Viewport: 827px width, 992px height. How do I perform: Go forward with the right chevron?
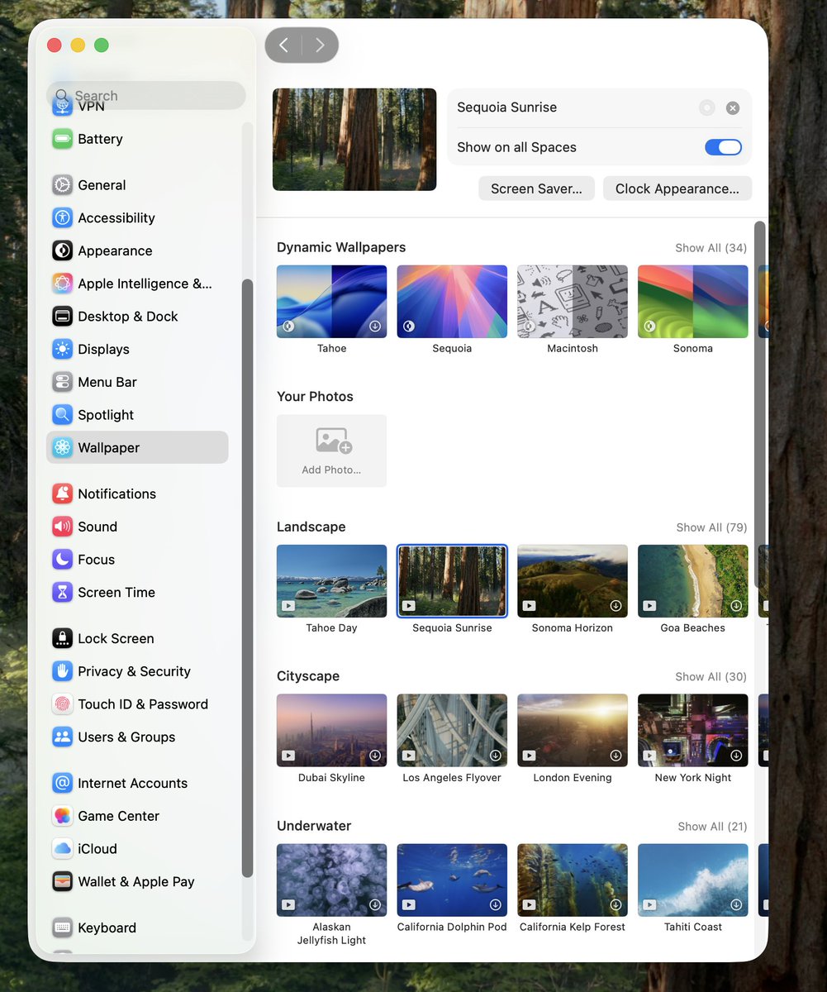(x=320, y=45)
